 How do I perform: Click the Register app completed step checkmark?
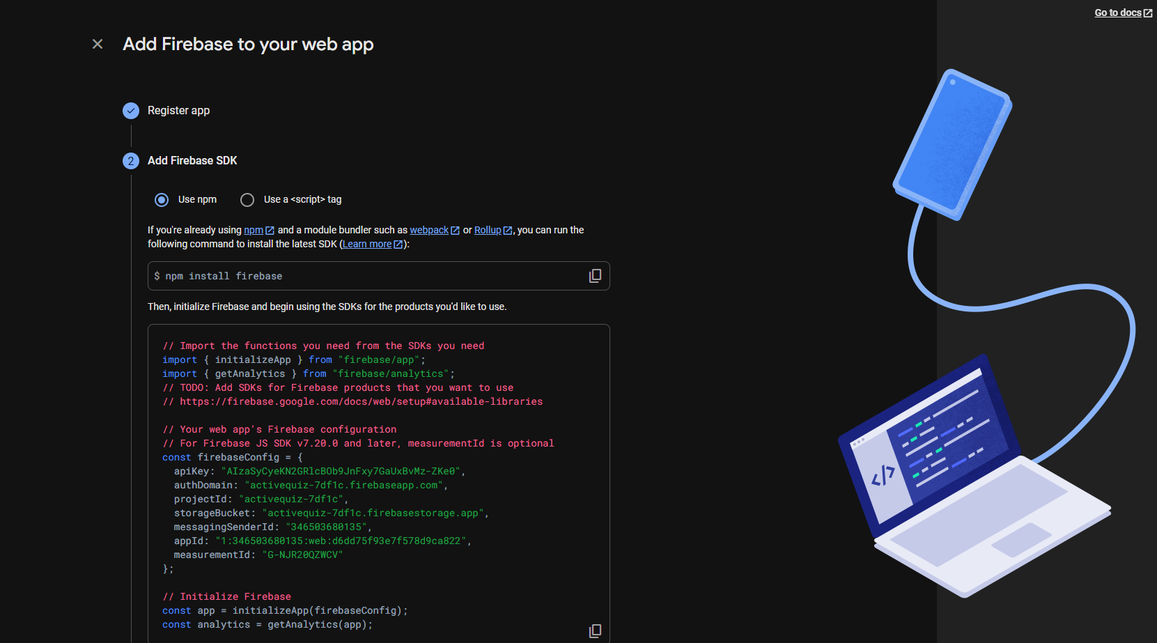(131, 111)
